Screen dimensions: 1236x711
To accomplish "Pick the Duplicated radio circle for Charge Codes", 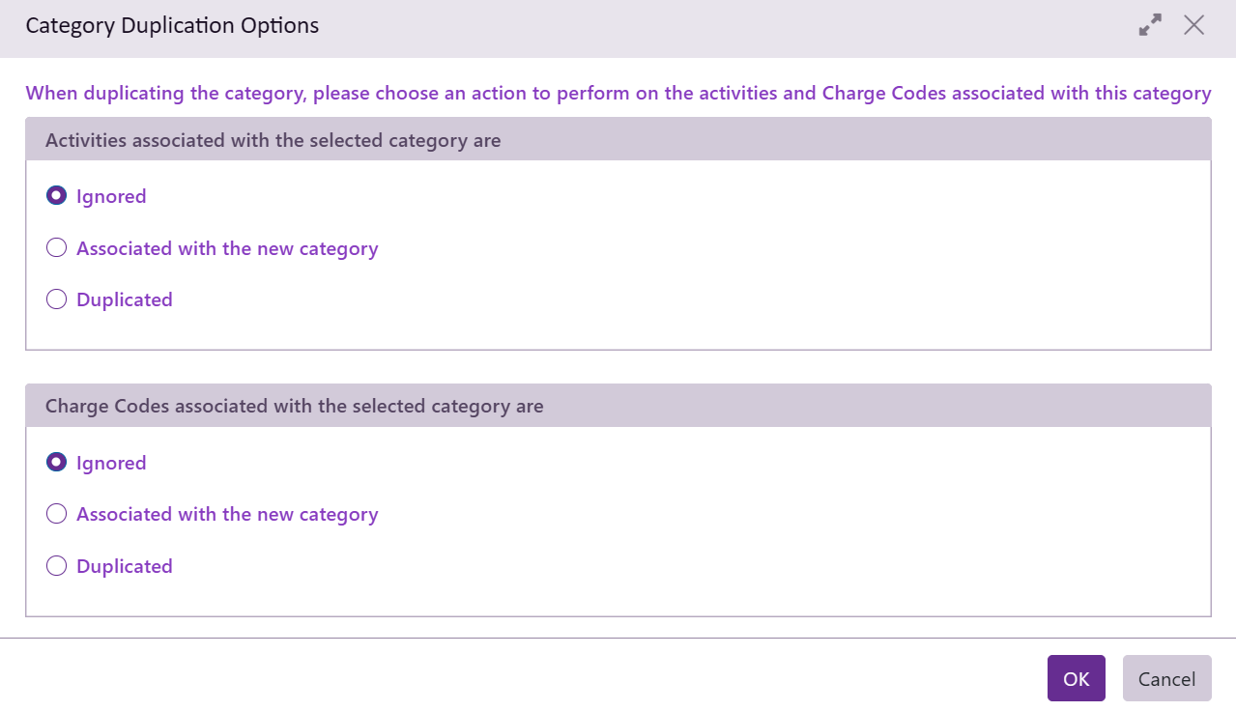I will (x=56, y=566).
